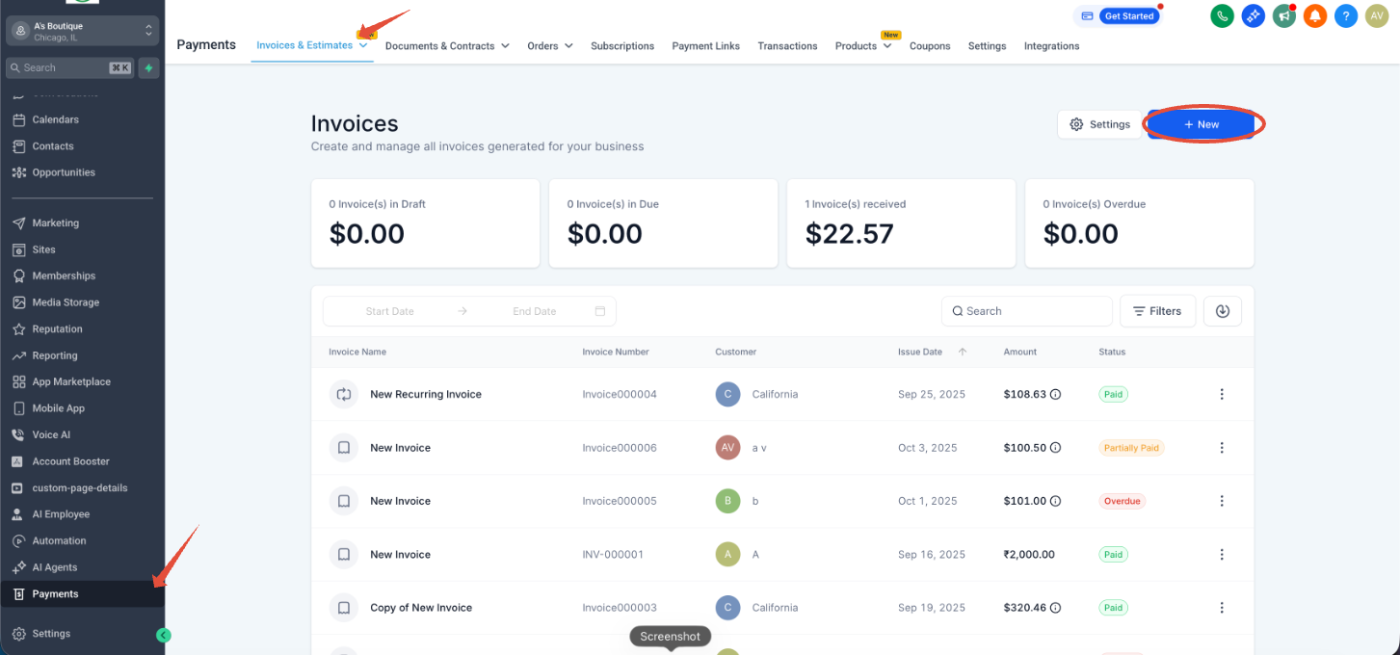Show amount info for $100.50

coord(1055,448)
